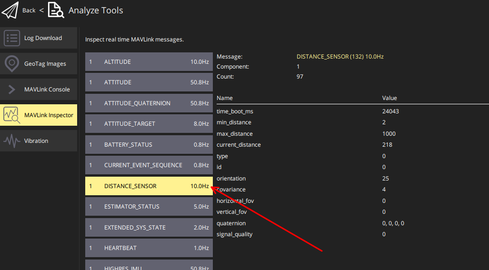Go back using the Back label

[29, 10]
